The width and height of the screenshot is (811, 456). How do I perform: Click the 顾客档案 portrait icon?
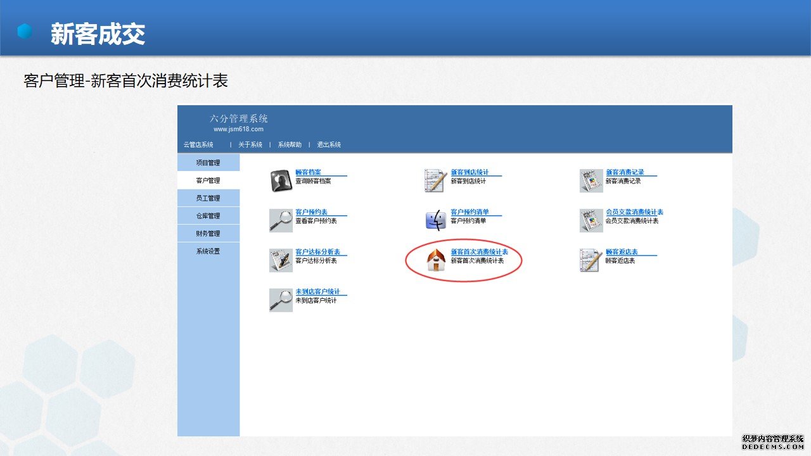tap(281, 180)
